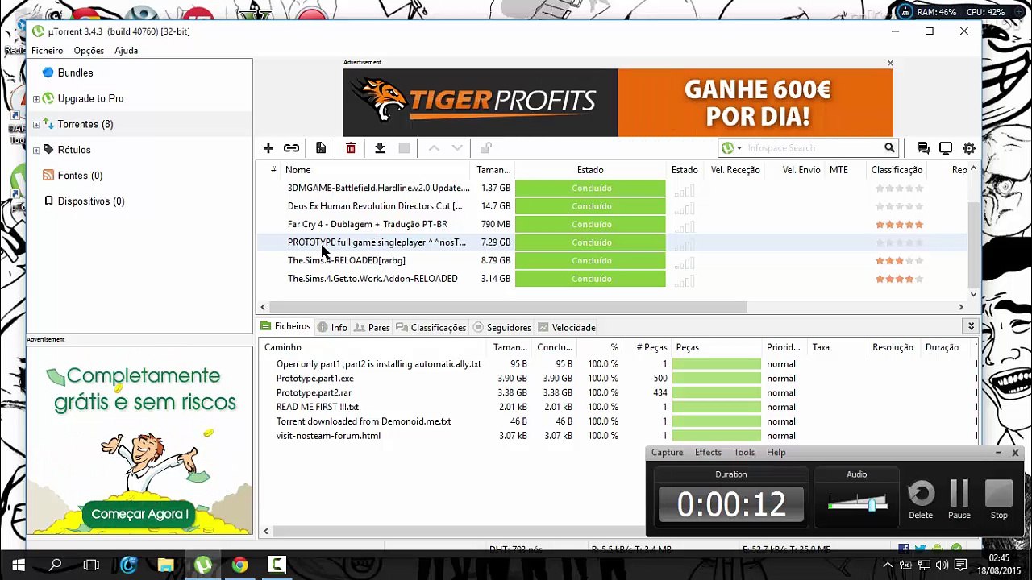Expand the Rótulos tree node
Image resolution: width=1032 pixels, height=580 pixels.
(x=36, y=151)
